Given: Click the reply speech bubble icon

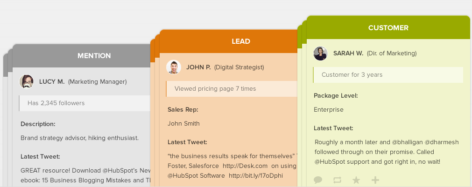Looking at the screenshot, I should tap(318, 180).
